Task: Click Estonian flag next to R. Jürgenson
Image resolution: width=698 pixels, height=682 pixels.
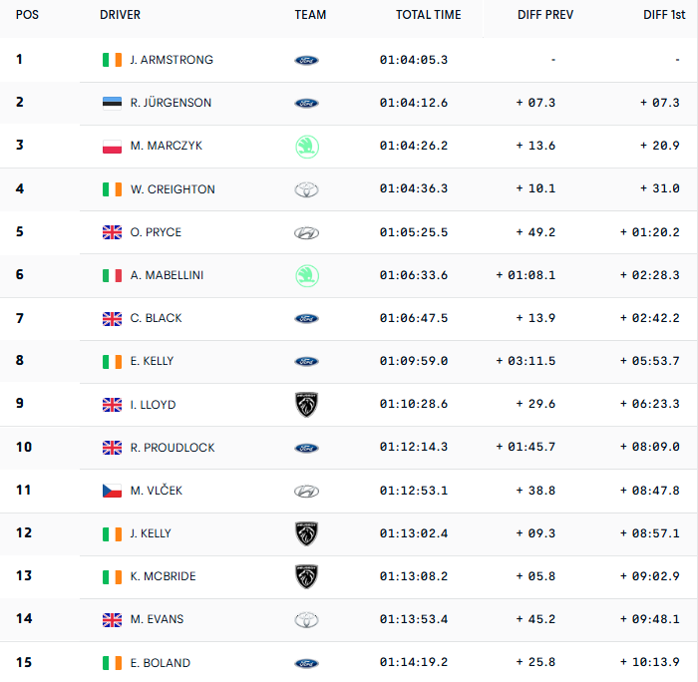Action: coord(112,103)
